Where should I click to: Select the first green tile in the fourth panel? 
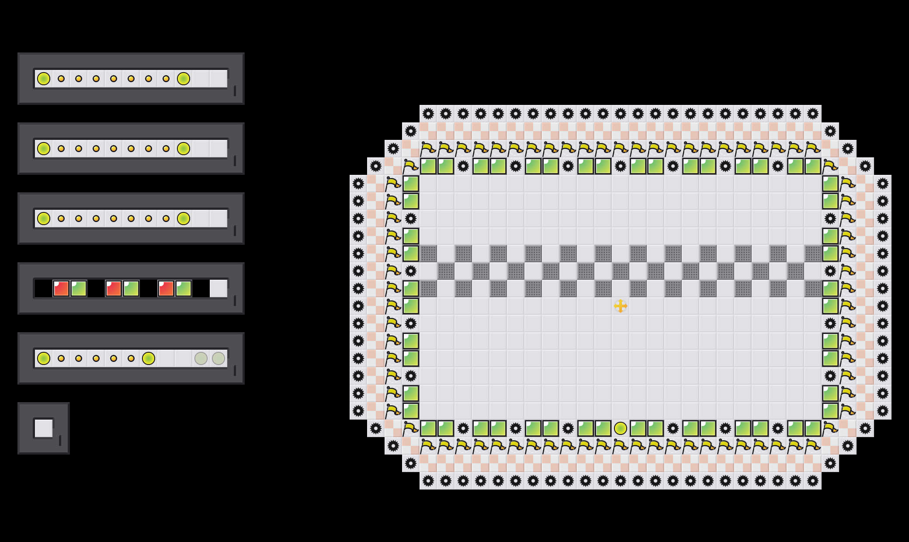click(79, 288)
